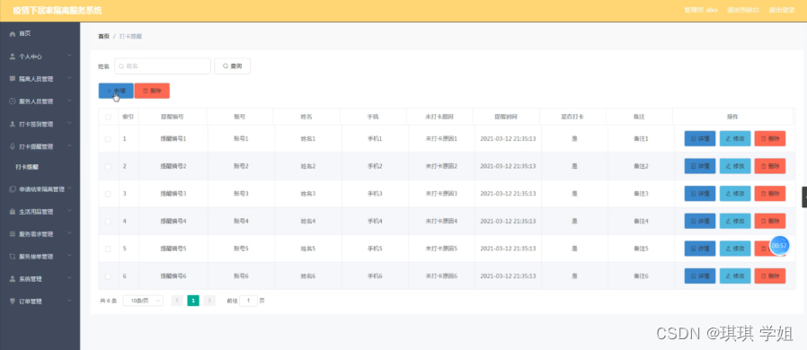Click the 00:57 timer bubble
Screen dimensions: 807x350
pos(779,246)
